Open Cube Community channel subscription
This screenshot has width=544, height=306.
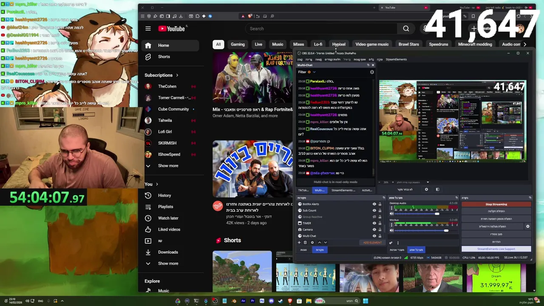pos(173,109)
